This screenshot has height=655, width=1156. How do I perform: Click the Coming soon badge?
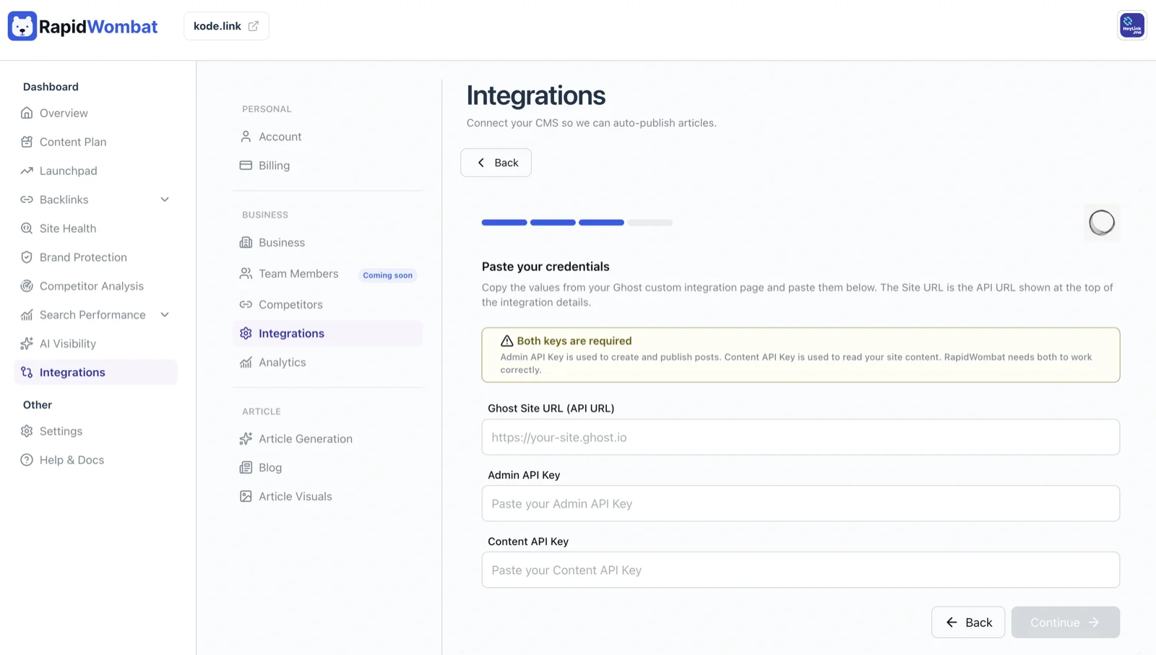pyautogui.click(x=388, y=275)
